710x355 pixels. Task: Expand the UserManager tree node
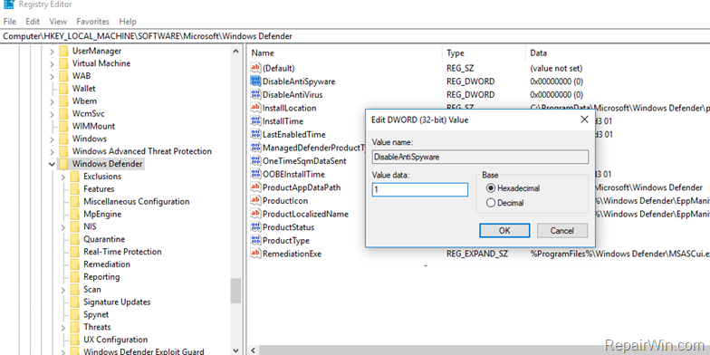point(53,51)
